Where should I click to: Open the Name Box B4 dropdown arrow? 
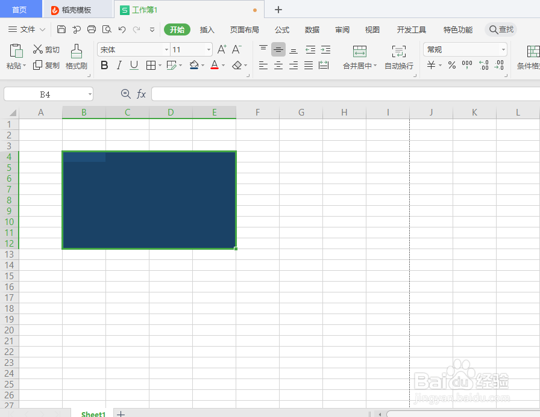tap(90, 94)
